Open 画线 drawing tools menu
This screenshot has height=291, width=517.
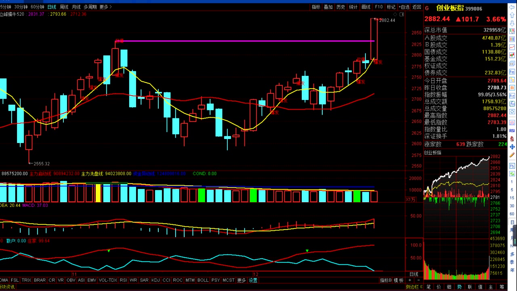click(x=366, y=7)
